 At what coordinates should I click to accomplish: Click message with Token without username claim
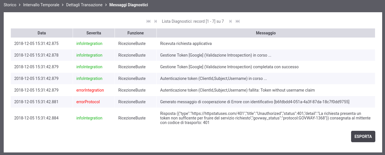coord(237,90)
